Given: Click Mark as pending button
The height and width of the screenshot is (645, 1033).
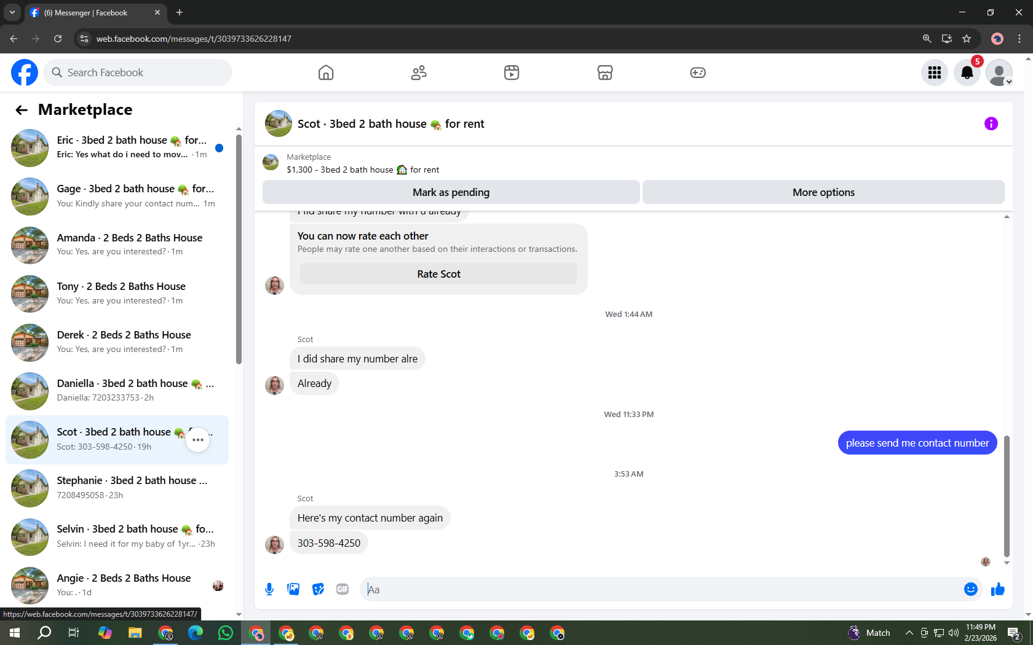Looking at the screenshot, I should pyautogui.click(x=451, y=192).
